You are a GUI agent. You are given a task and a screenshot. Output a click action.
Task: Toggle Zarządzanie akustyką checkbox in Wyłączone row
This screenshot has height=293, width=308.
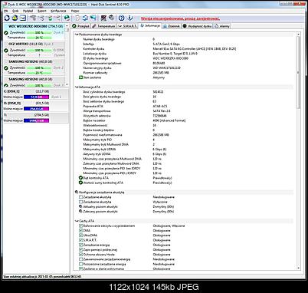coord(80,202)
